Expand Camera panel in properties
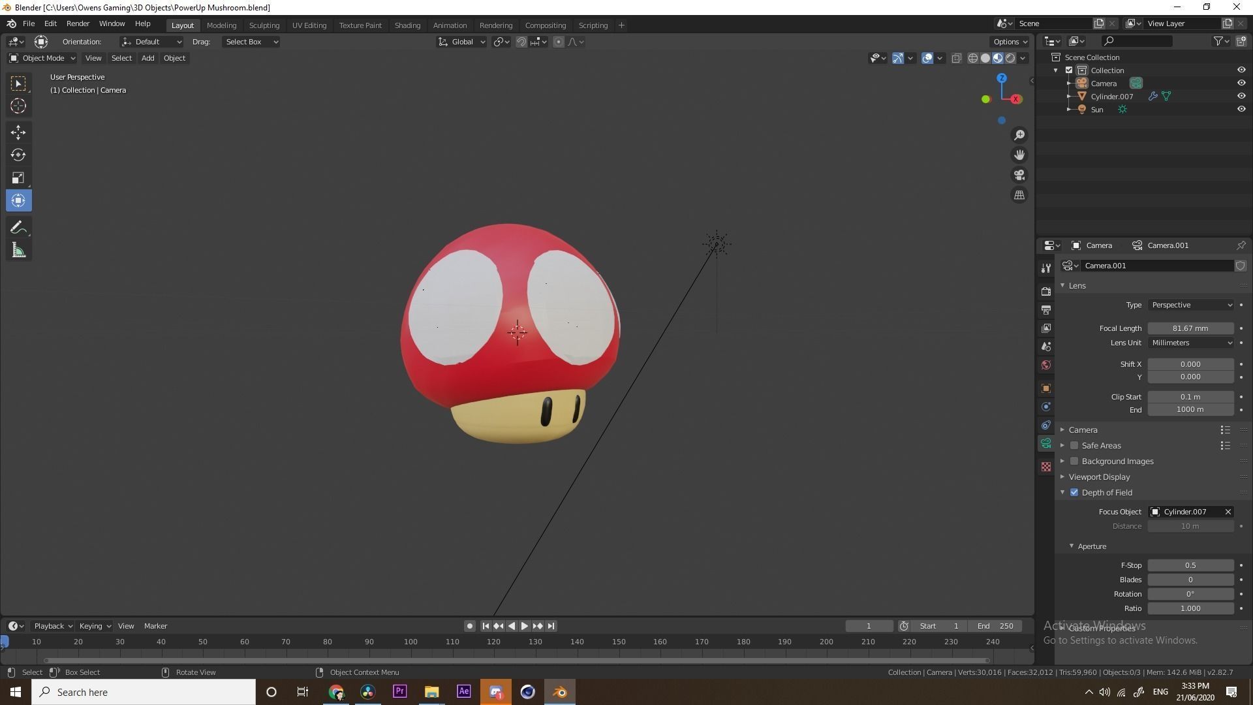The height and width of the screenshot is (705, 1253). [1083, 430]
